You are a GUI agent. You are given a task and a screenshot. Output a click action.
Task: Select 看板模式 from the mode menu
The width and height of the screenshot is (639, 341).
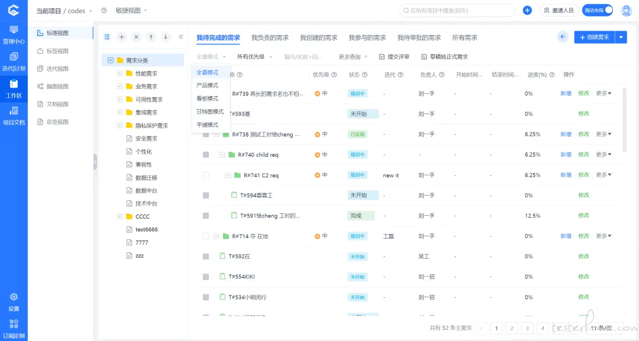208,99
